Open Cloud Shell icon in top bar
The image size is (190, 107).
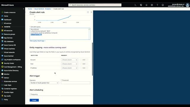tap(135, 5)
